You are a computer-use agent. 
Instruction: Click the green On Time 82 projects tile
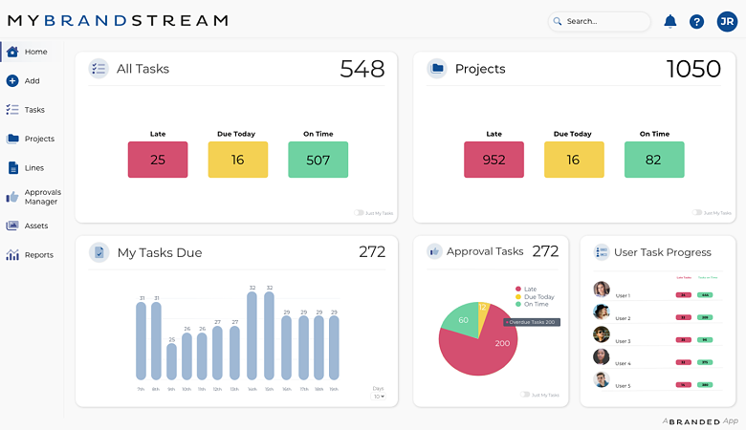click(x=654, y=160)
